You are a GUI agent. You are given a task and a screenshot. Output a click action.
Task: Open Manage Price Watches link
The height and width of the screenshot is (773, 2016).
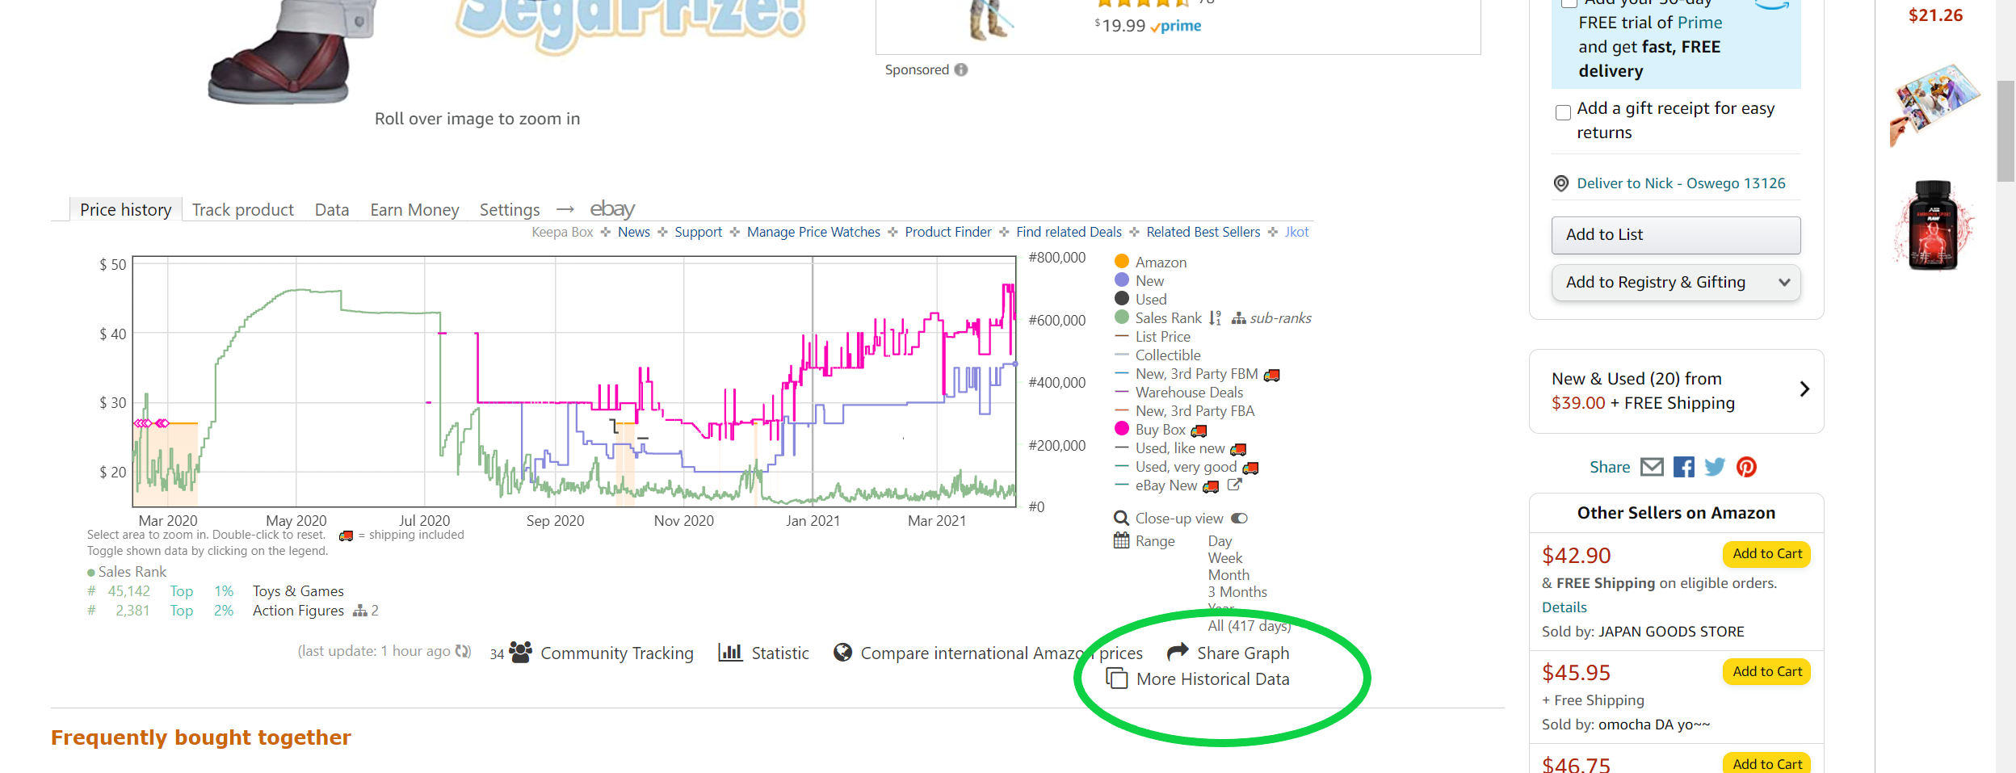click(x=813, y=232)
